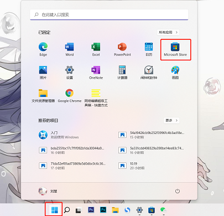The height and width of the screenshot is (216, 224).
Task: Launch OneNote pinned app
Action: pos(96,72)
